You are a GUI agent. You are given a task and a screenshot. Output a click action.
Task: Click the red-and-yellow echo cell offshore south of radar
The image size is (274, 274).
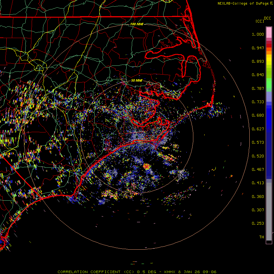[x=147, y=167]
